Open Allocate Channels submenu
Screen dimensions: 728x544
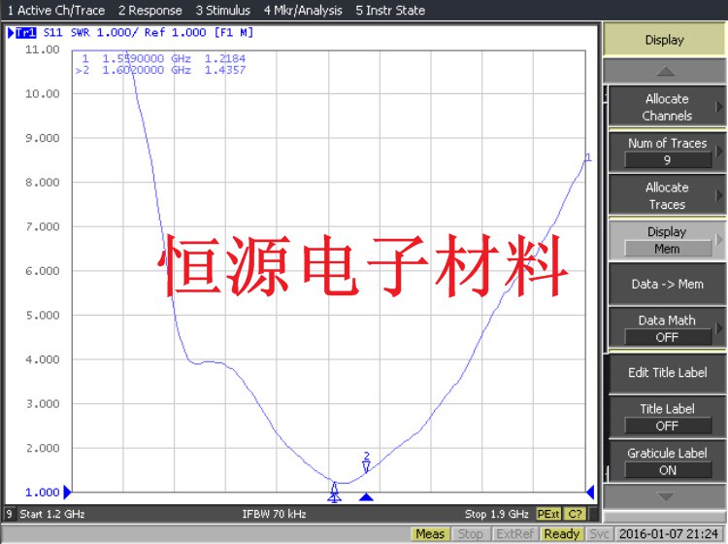click(x=667, y=107)
